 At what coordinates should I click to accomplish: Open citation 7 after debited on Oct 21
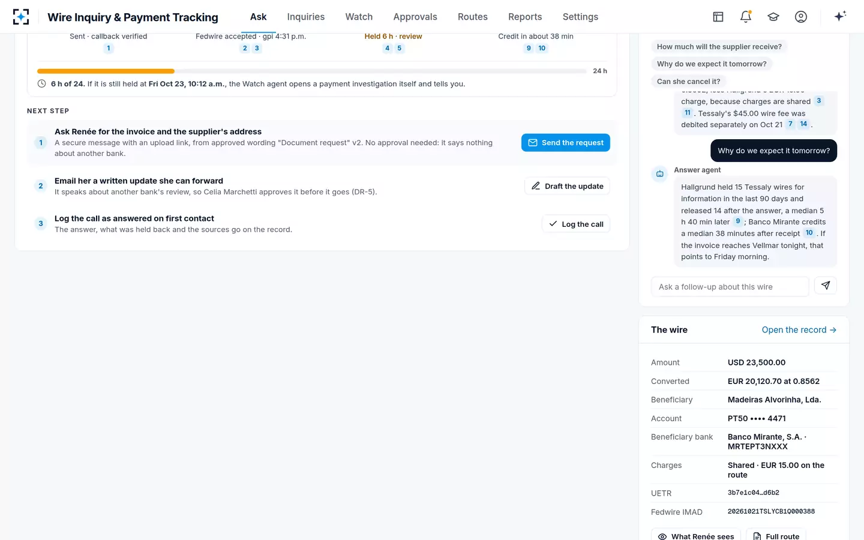[x=790, y=124]
